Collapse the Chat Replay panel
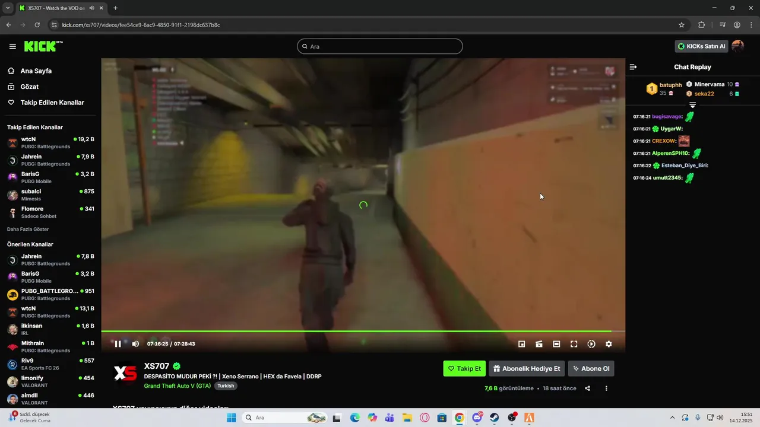760x427 pixels. pyautogui.click(x=633, y=67)
